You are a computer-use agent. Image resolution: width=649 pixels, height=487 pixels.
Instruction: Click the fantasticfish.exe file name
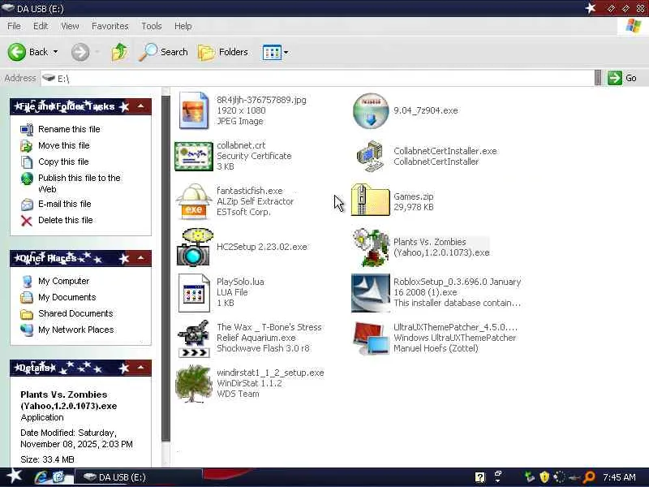pyautogui.click(x=250, y=191)
